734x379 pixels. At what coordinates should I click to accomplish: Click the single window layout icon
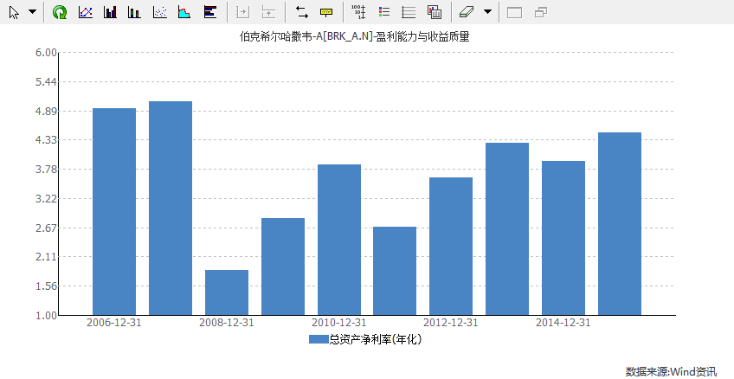[514, 13]
